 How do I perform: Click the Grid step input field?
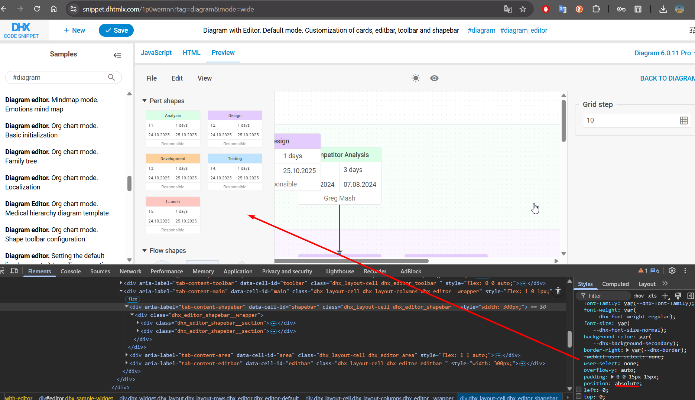(x=630, y=120)
